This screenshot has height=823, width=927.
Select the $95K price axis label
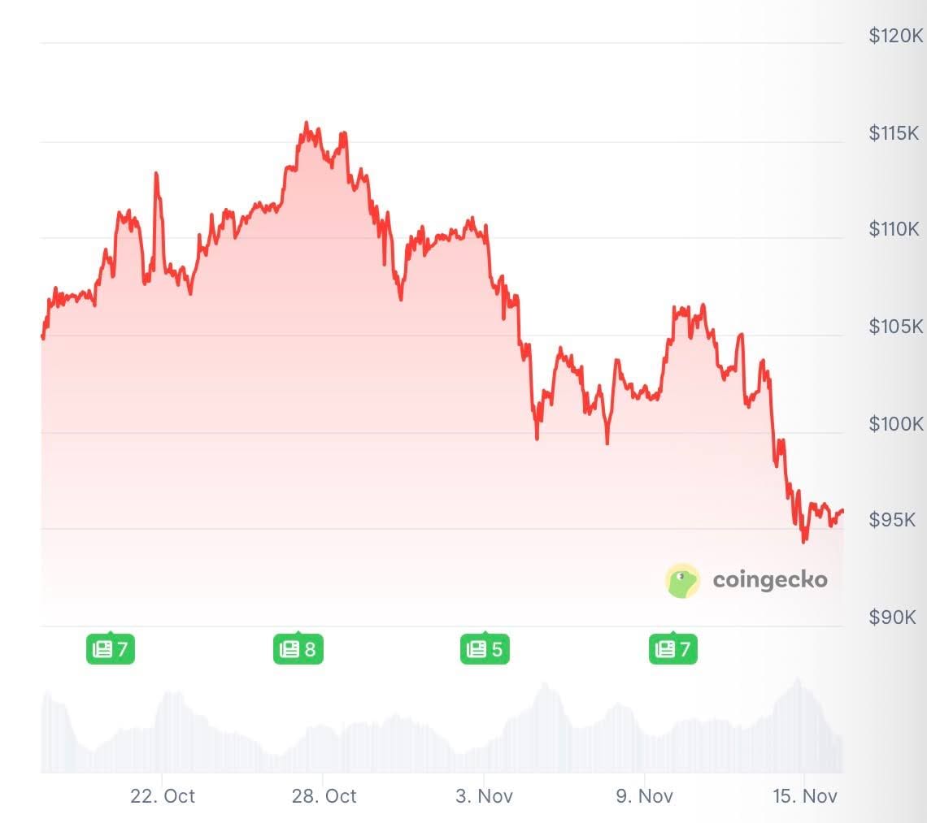[896, 520]
